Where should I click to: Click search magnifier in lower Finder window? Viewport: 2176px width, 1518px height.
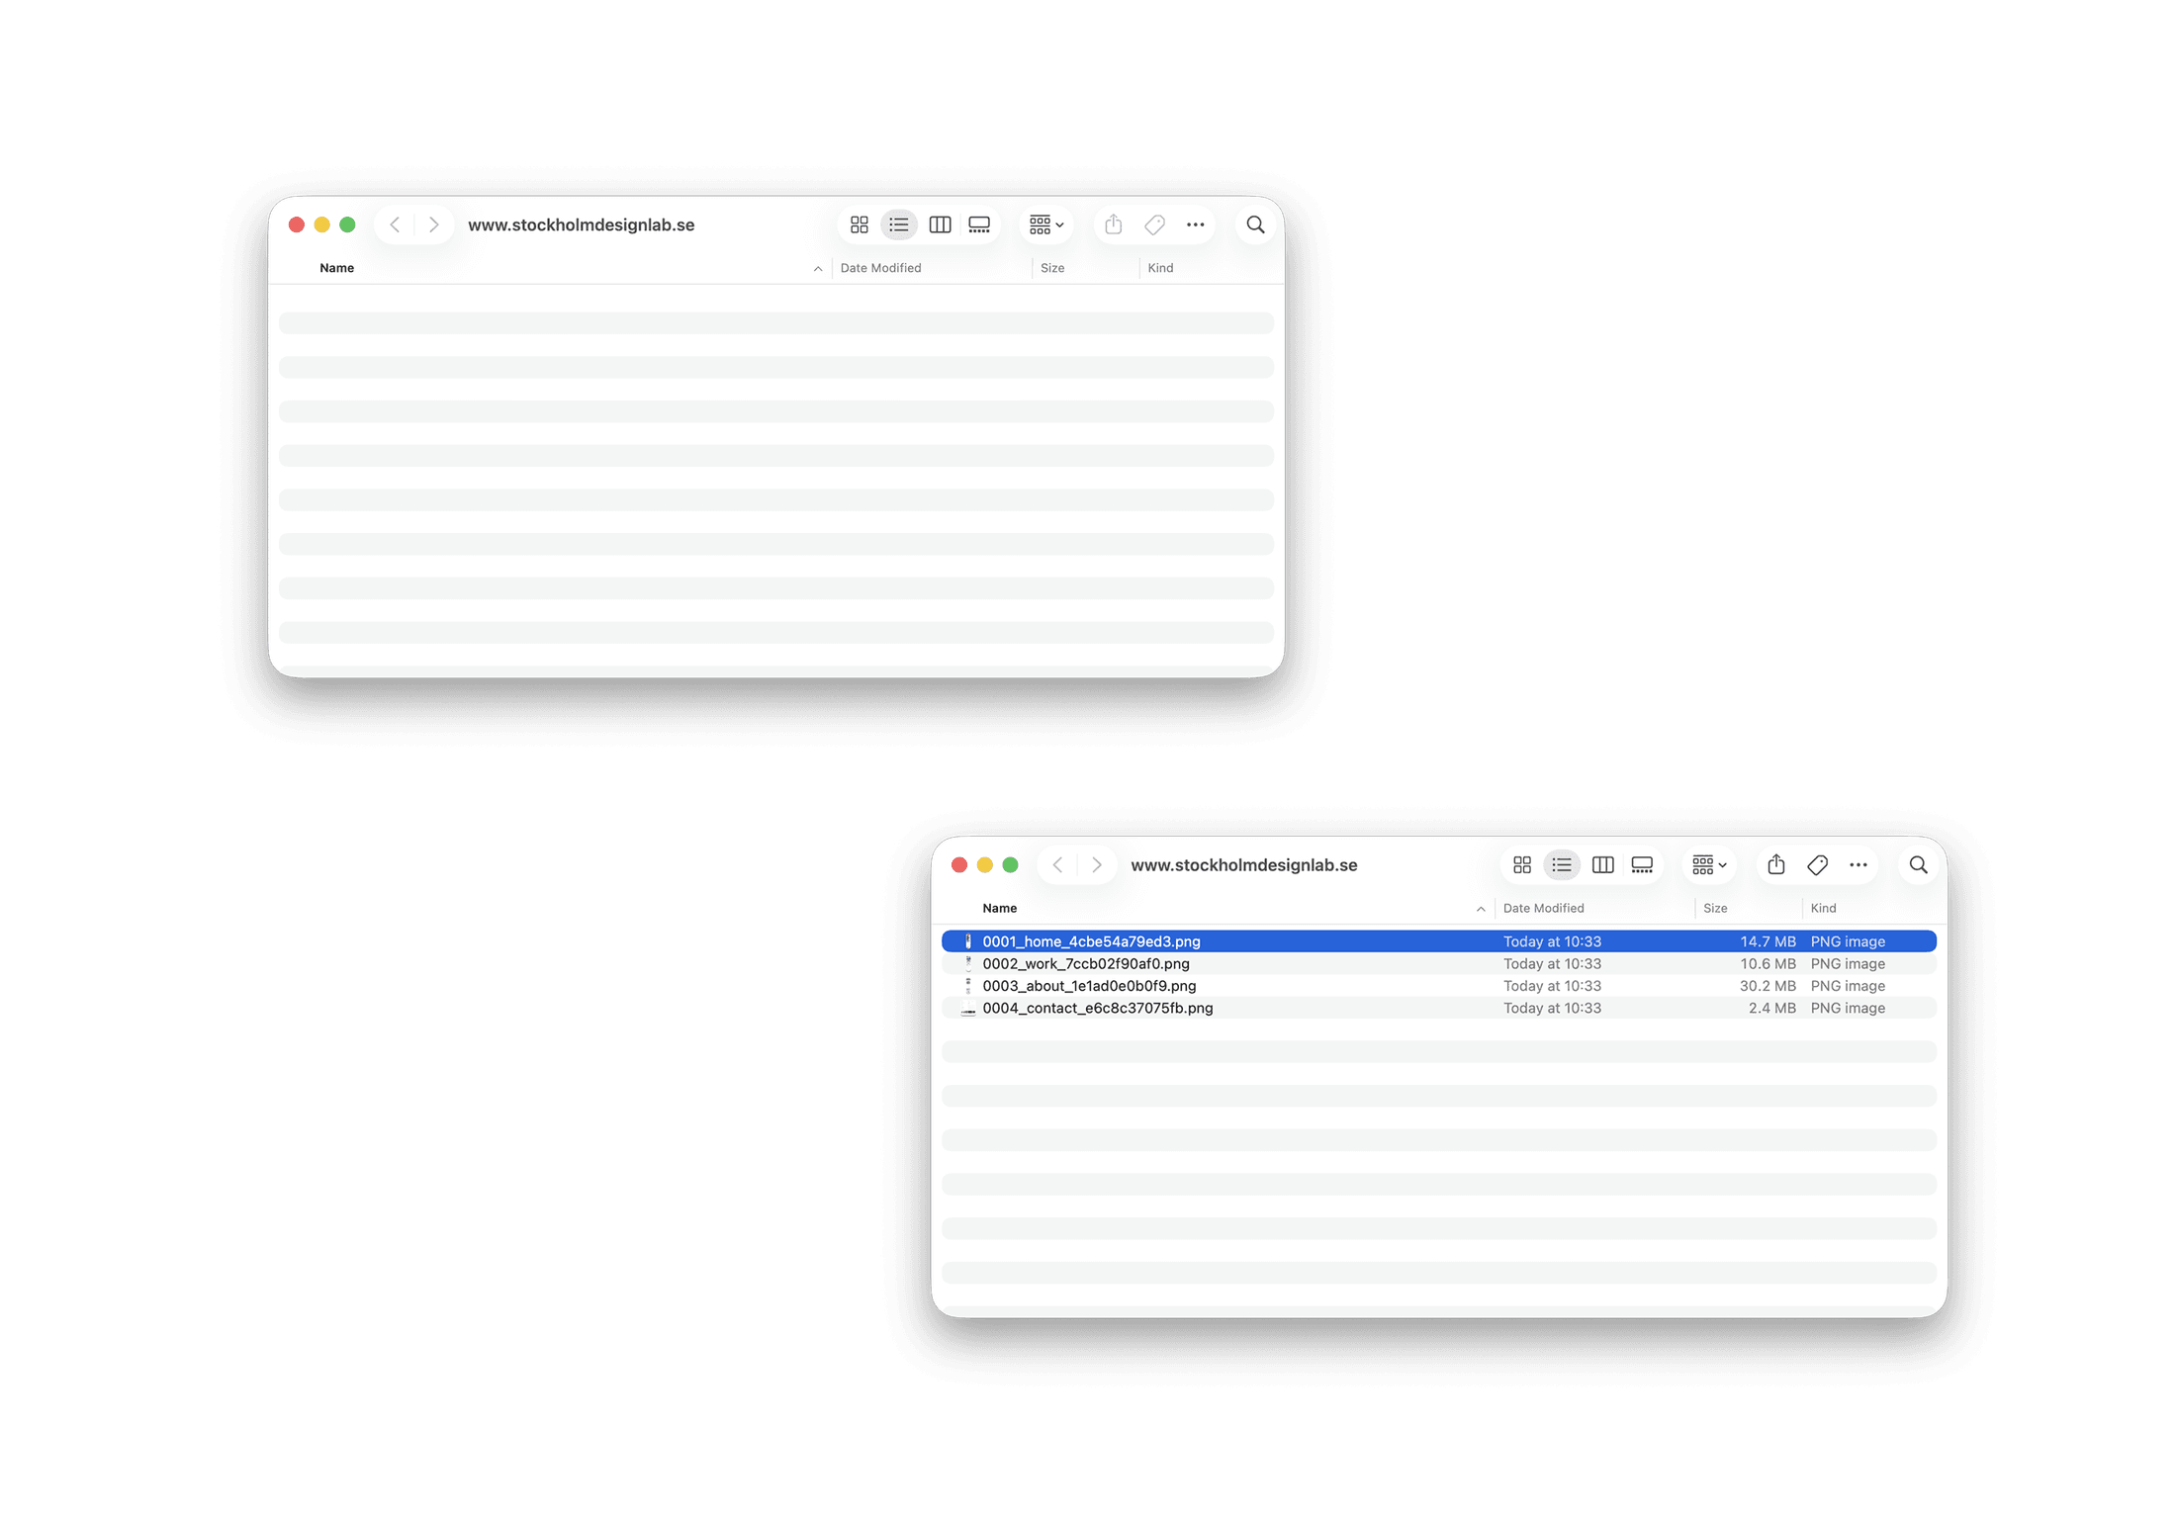coord(1918,865)
